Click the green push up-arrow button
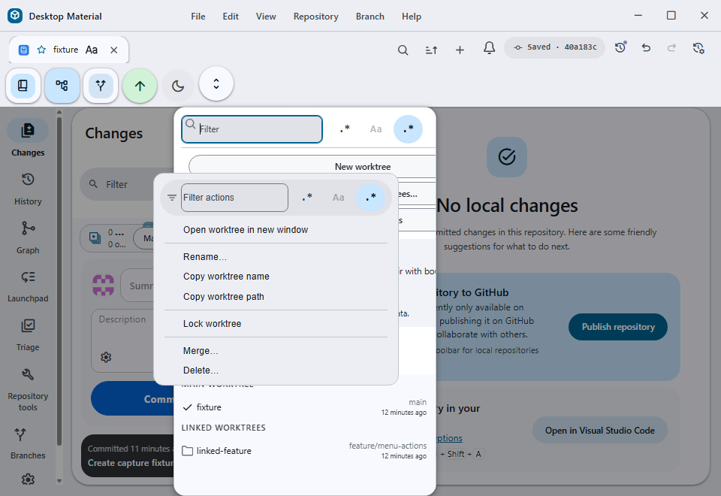 (140, 85)
